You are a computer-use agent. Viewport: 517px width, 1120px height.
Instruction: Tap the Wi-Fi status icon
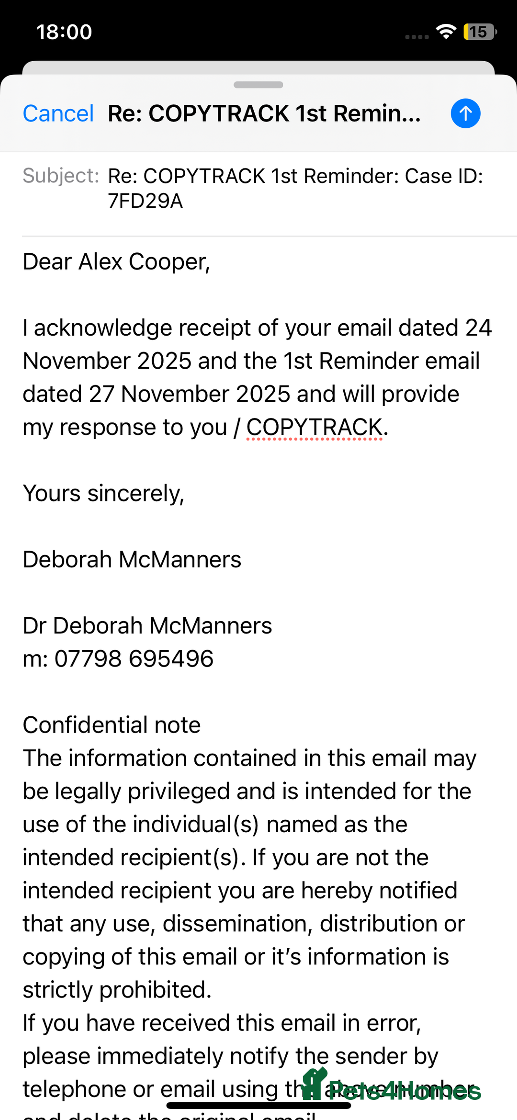pos(446,32)
